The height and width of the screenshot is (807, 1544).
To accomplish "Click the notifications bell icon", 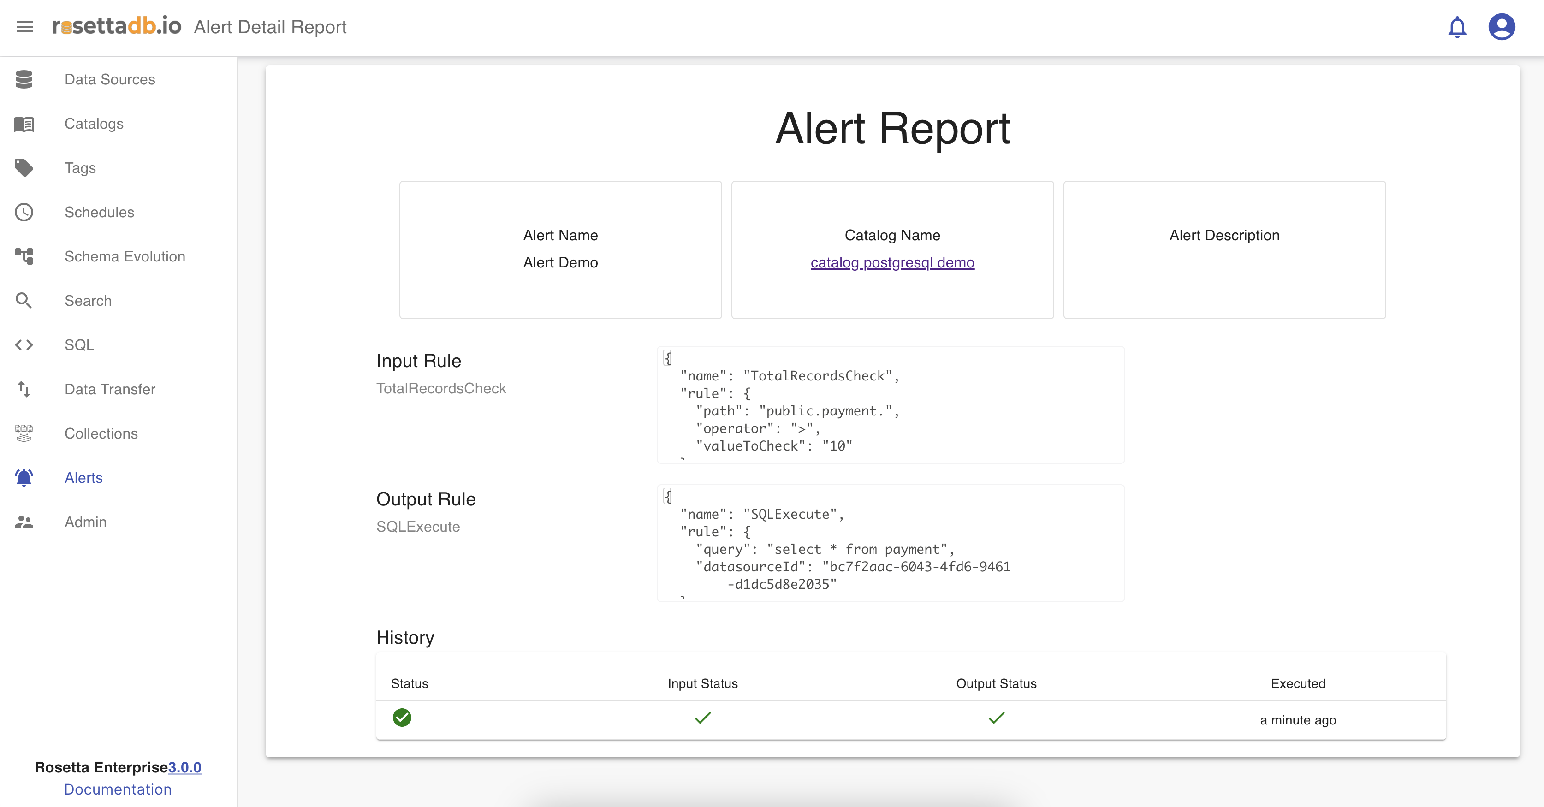I will click(1457, 27).
